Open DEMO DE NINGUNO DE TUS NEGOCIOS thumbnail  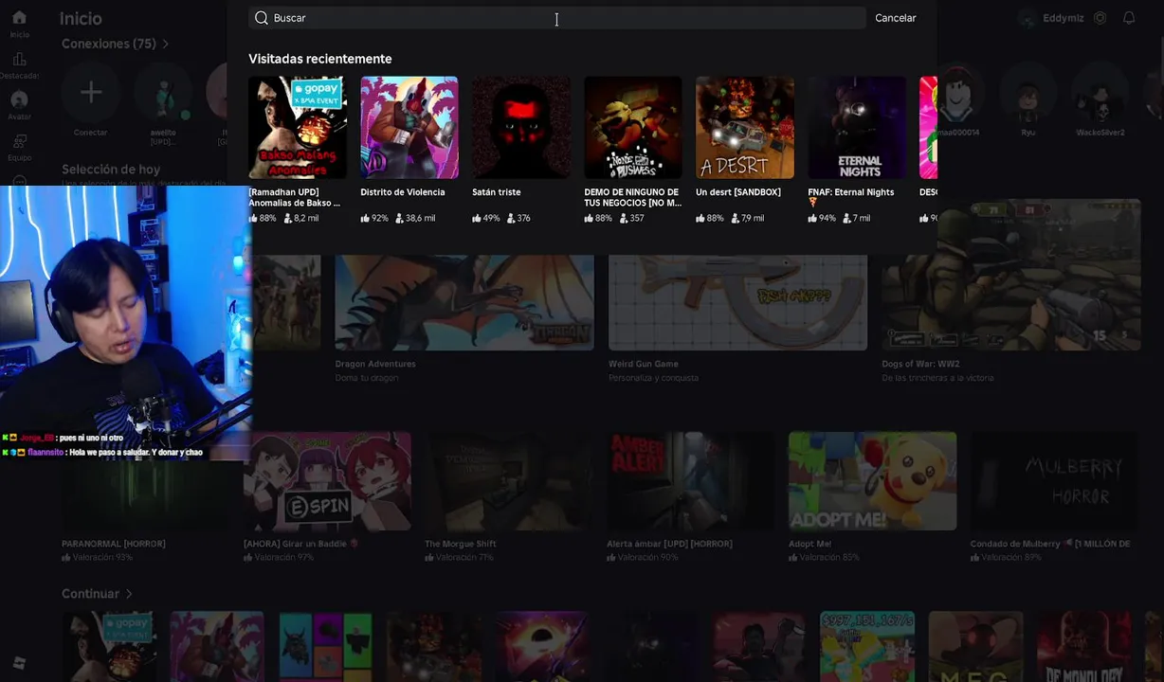point(633,128)
